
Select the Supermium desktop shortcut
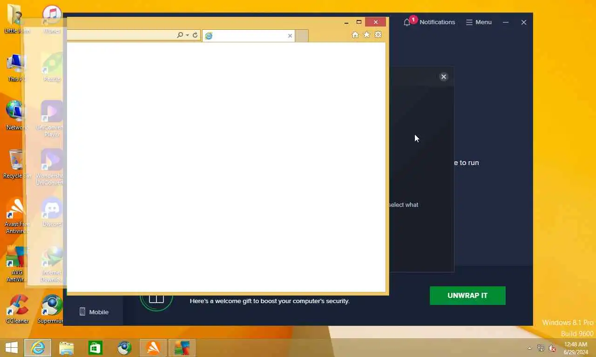point(51,309)
